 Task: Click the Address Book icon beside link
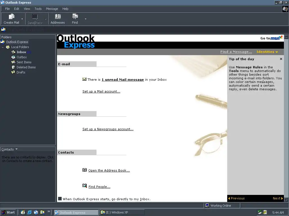coord(84,170)
